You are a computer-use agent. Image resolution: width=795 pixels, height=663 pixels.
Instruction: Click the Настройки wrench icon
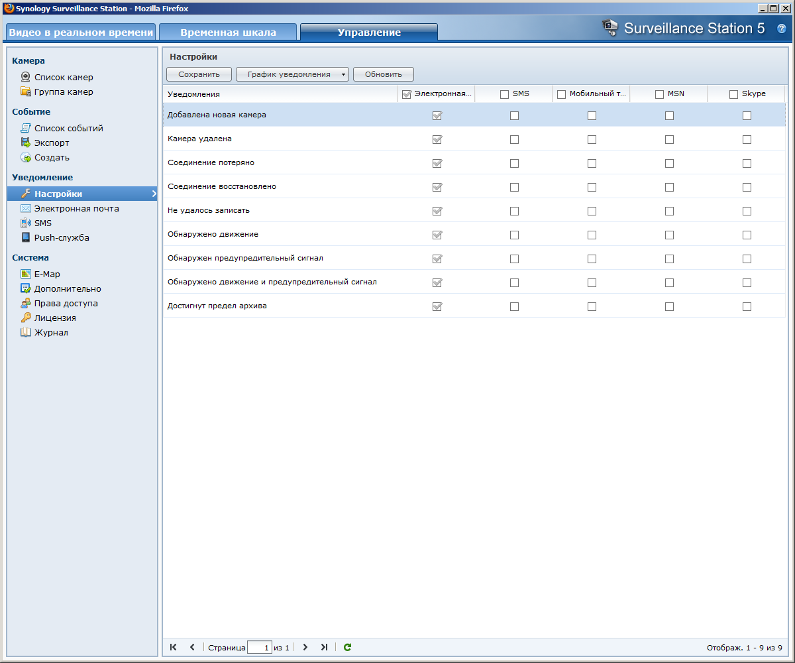tap(26, 194)
